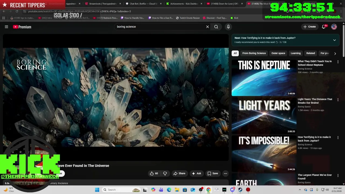The height and width of the screenshot is (194, 345).
Task: Show more filter chips arrow
Action: [335, 53]
